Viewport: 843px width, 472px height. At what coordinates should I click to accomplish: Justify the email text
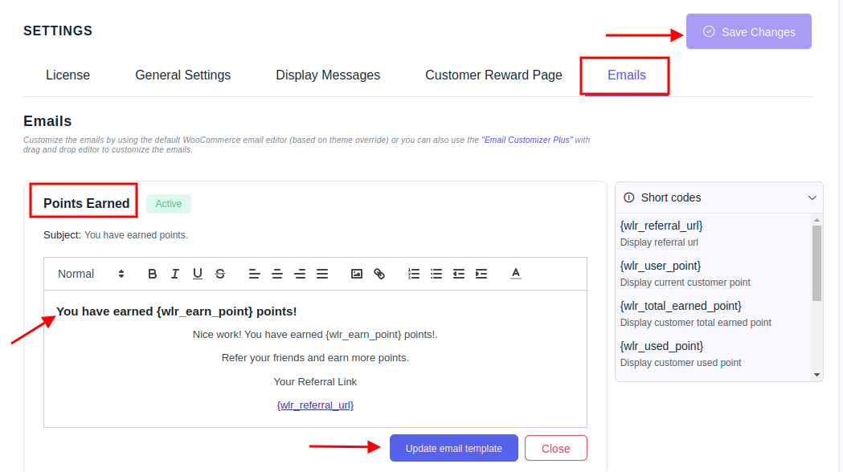(x=322, y=274)
